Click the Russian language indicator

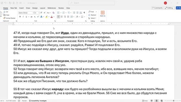[x=24, y=101]
